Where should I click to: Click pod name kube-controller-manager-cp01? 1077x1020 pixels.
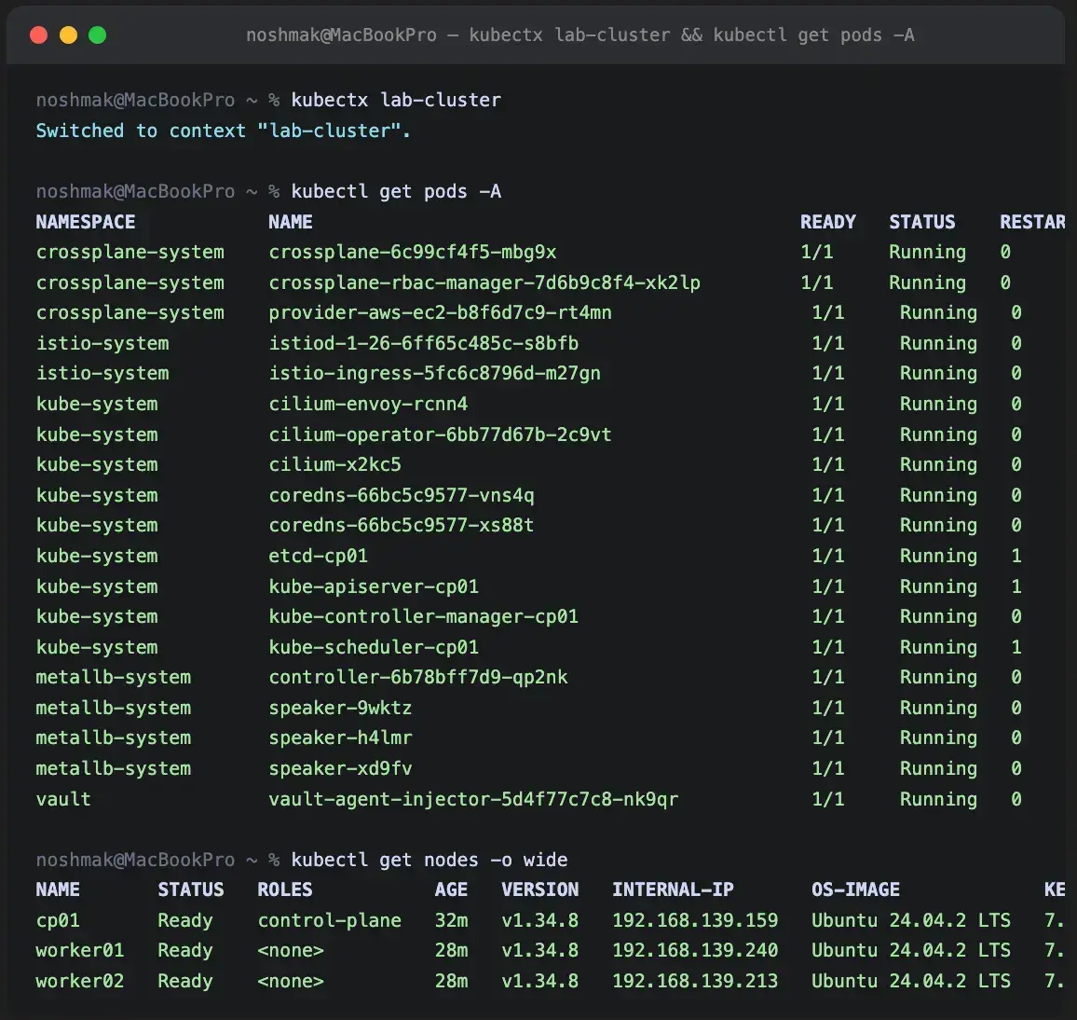[423, 616]
